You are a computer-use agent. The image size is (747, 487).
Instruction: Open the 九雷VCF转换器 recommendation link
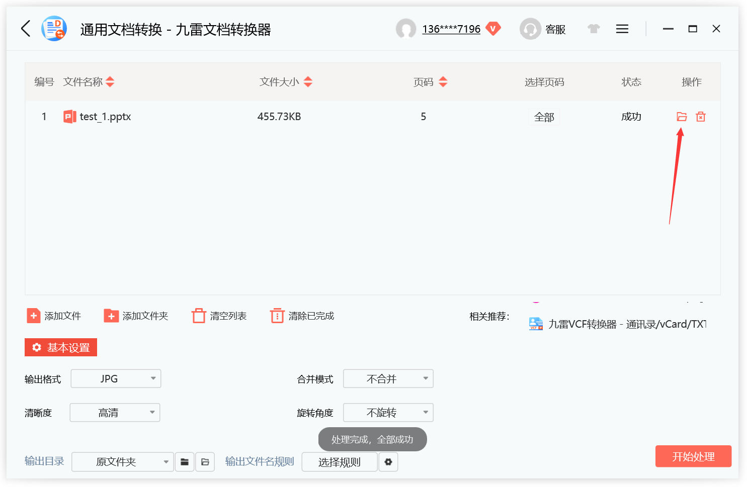click(617, 324)
